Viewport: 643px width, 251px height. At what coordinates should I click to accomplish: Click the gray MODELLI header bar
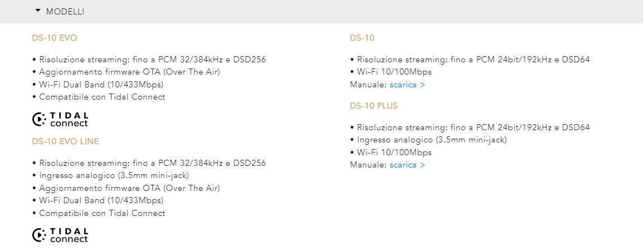[x=321, y=12]
